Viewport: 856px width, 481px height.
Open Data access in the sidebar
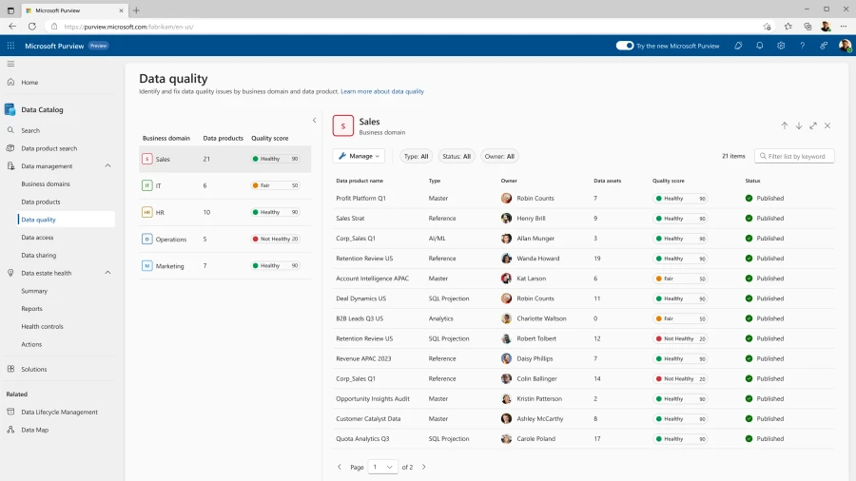(x=37, y=238)
